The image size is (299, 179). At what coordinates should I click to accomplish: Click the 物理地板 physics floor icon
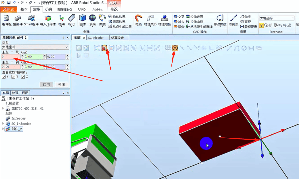[165, 20]
